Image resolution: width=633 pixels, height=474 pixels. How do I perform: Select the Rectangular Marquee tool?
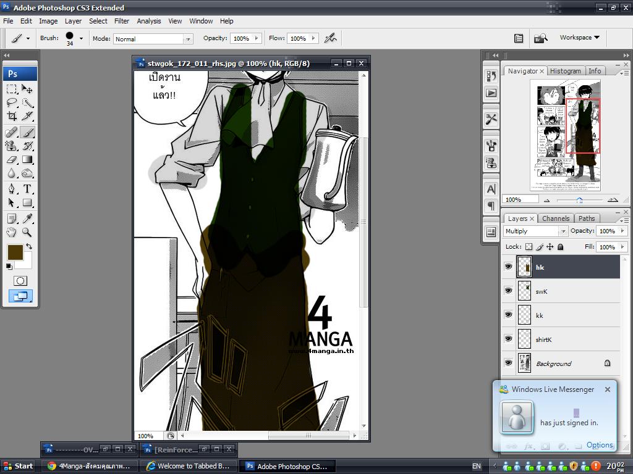tap(12, 89)
